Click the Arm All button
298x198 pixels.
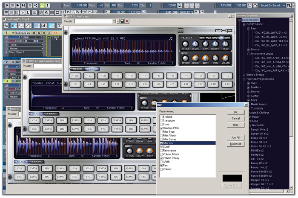point(235,137)
